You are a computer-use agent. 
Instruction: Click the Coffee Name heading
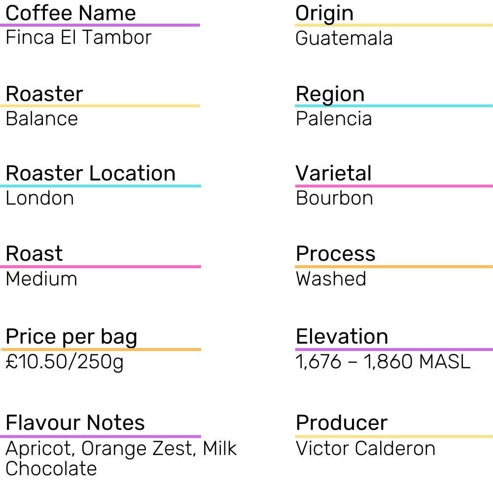point(70,13)
